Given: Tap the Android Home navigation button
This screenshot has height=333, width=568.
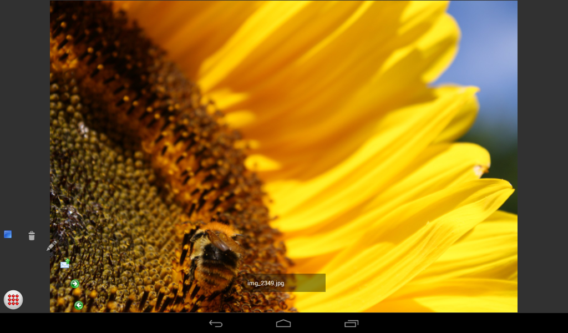Looking at the screenshot, I should pyautogui.click(x=283, y=323).
